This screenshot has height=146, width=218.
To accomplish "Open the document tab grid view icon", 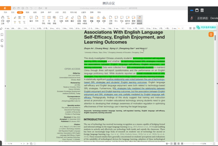I will [190, 28].
